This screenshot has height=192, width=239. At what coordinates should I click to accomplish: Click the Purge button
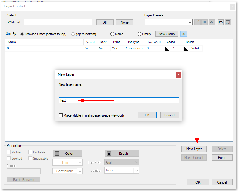[222, 158]
